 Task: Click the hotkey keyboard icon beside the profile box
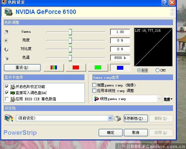[x=117, y=118]
